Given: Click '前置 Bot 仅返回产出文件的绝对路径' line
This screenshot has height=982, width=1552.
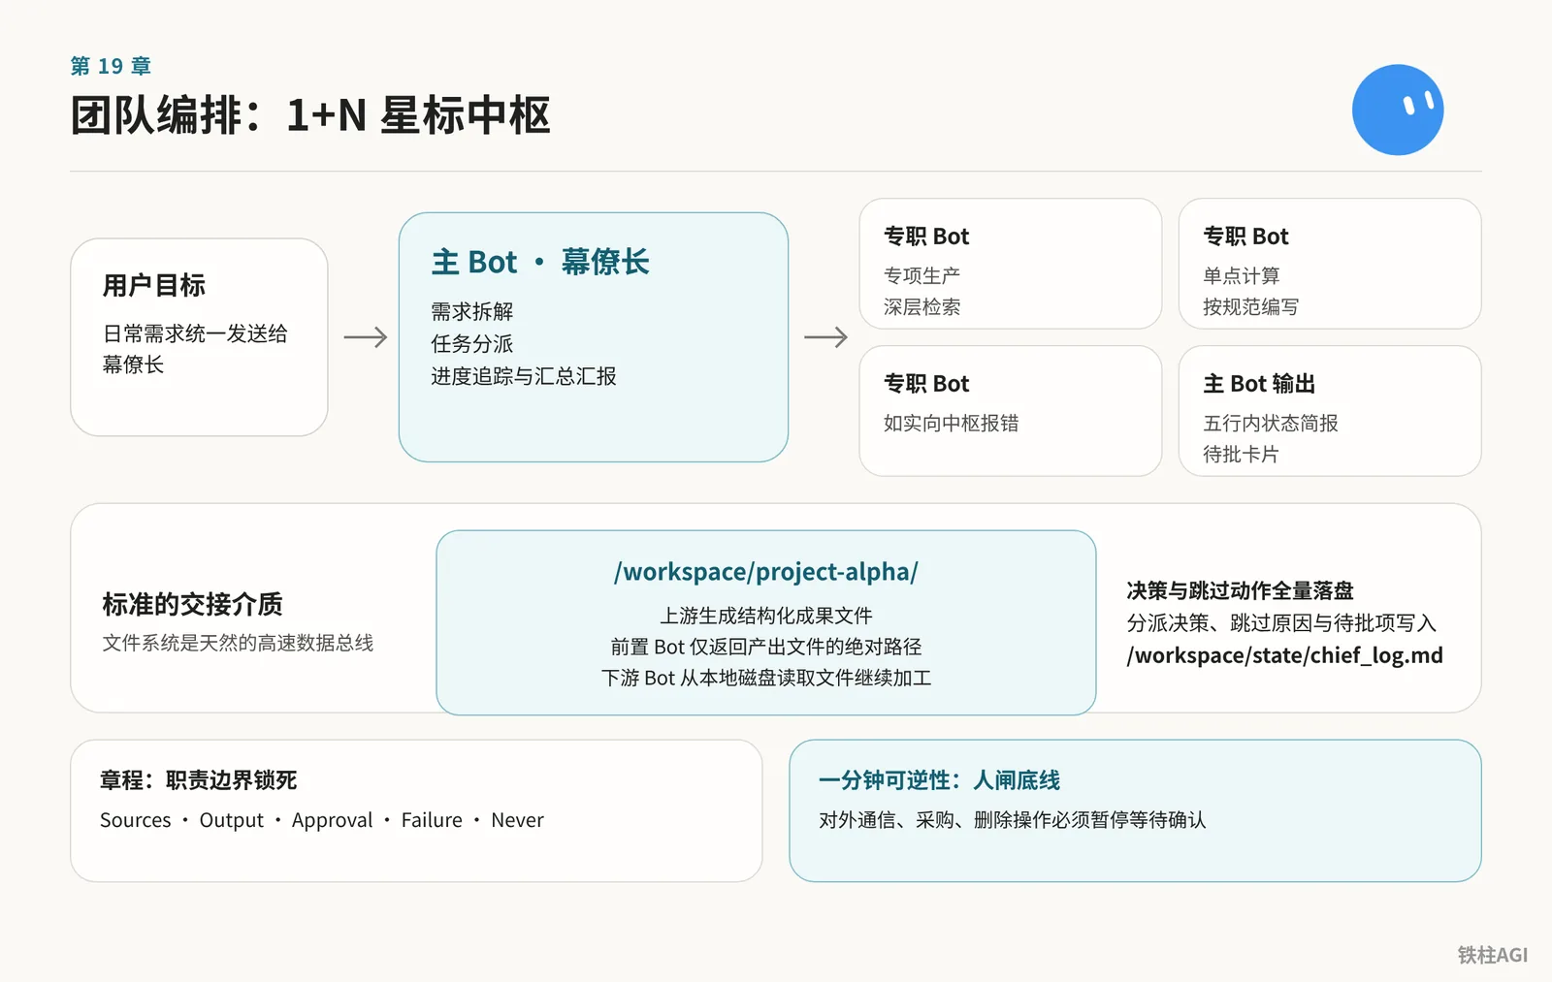Looking at the screenshot, I should point(766,647).
